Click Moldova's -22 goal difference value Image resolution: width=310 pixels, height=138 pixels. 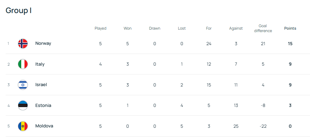[263, 126]
